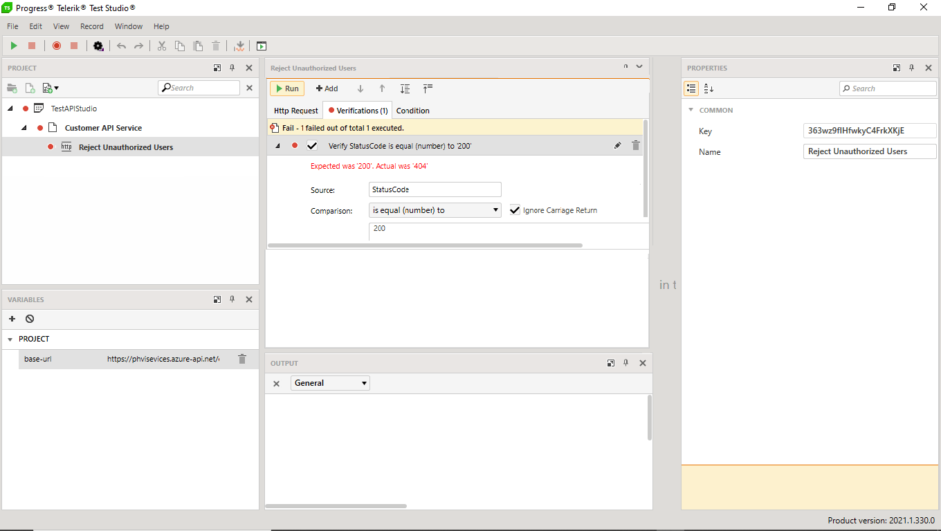Screen dimensions: 941x531
Task: Sort Properties alphabetically icon
Action: coord(709,88)
